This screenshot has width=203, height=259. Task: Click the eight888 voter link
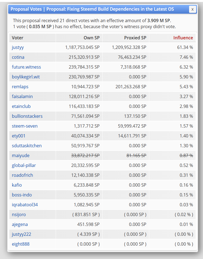pyautogui.click(x=21, y=244)
